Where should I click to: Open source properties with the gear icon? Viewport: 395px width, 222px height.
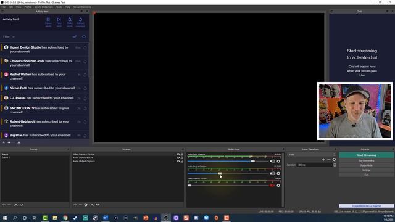[x=86, y=205]
